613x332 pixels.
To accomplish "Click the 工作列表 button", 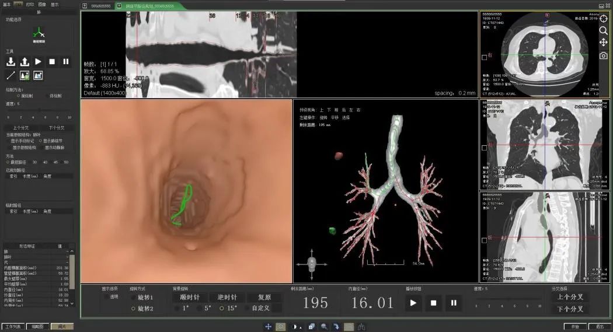I will click(x=13, y=327).
